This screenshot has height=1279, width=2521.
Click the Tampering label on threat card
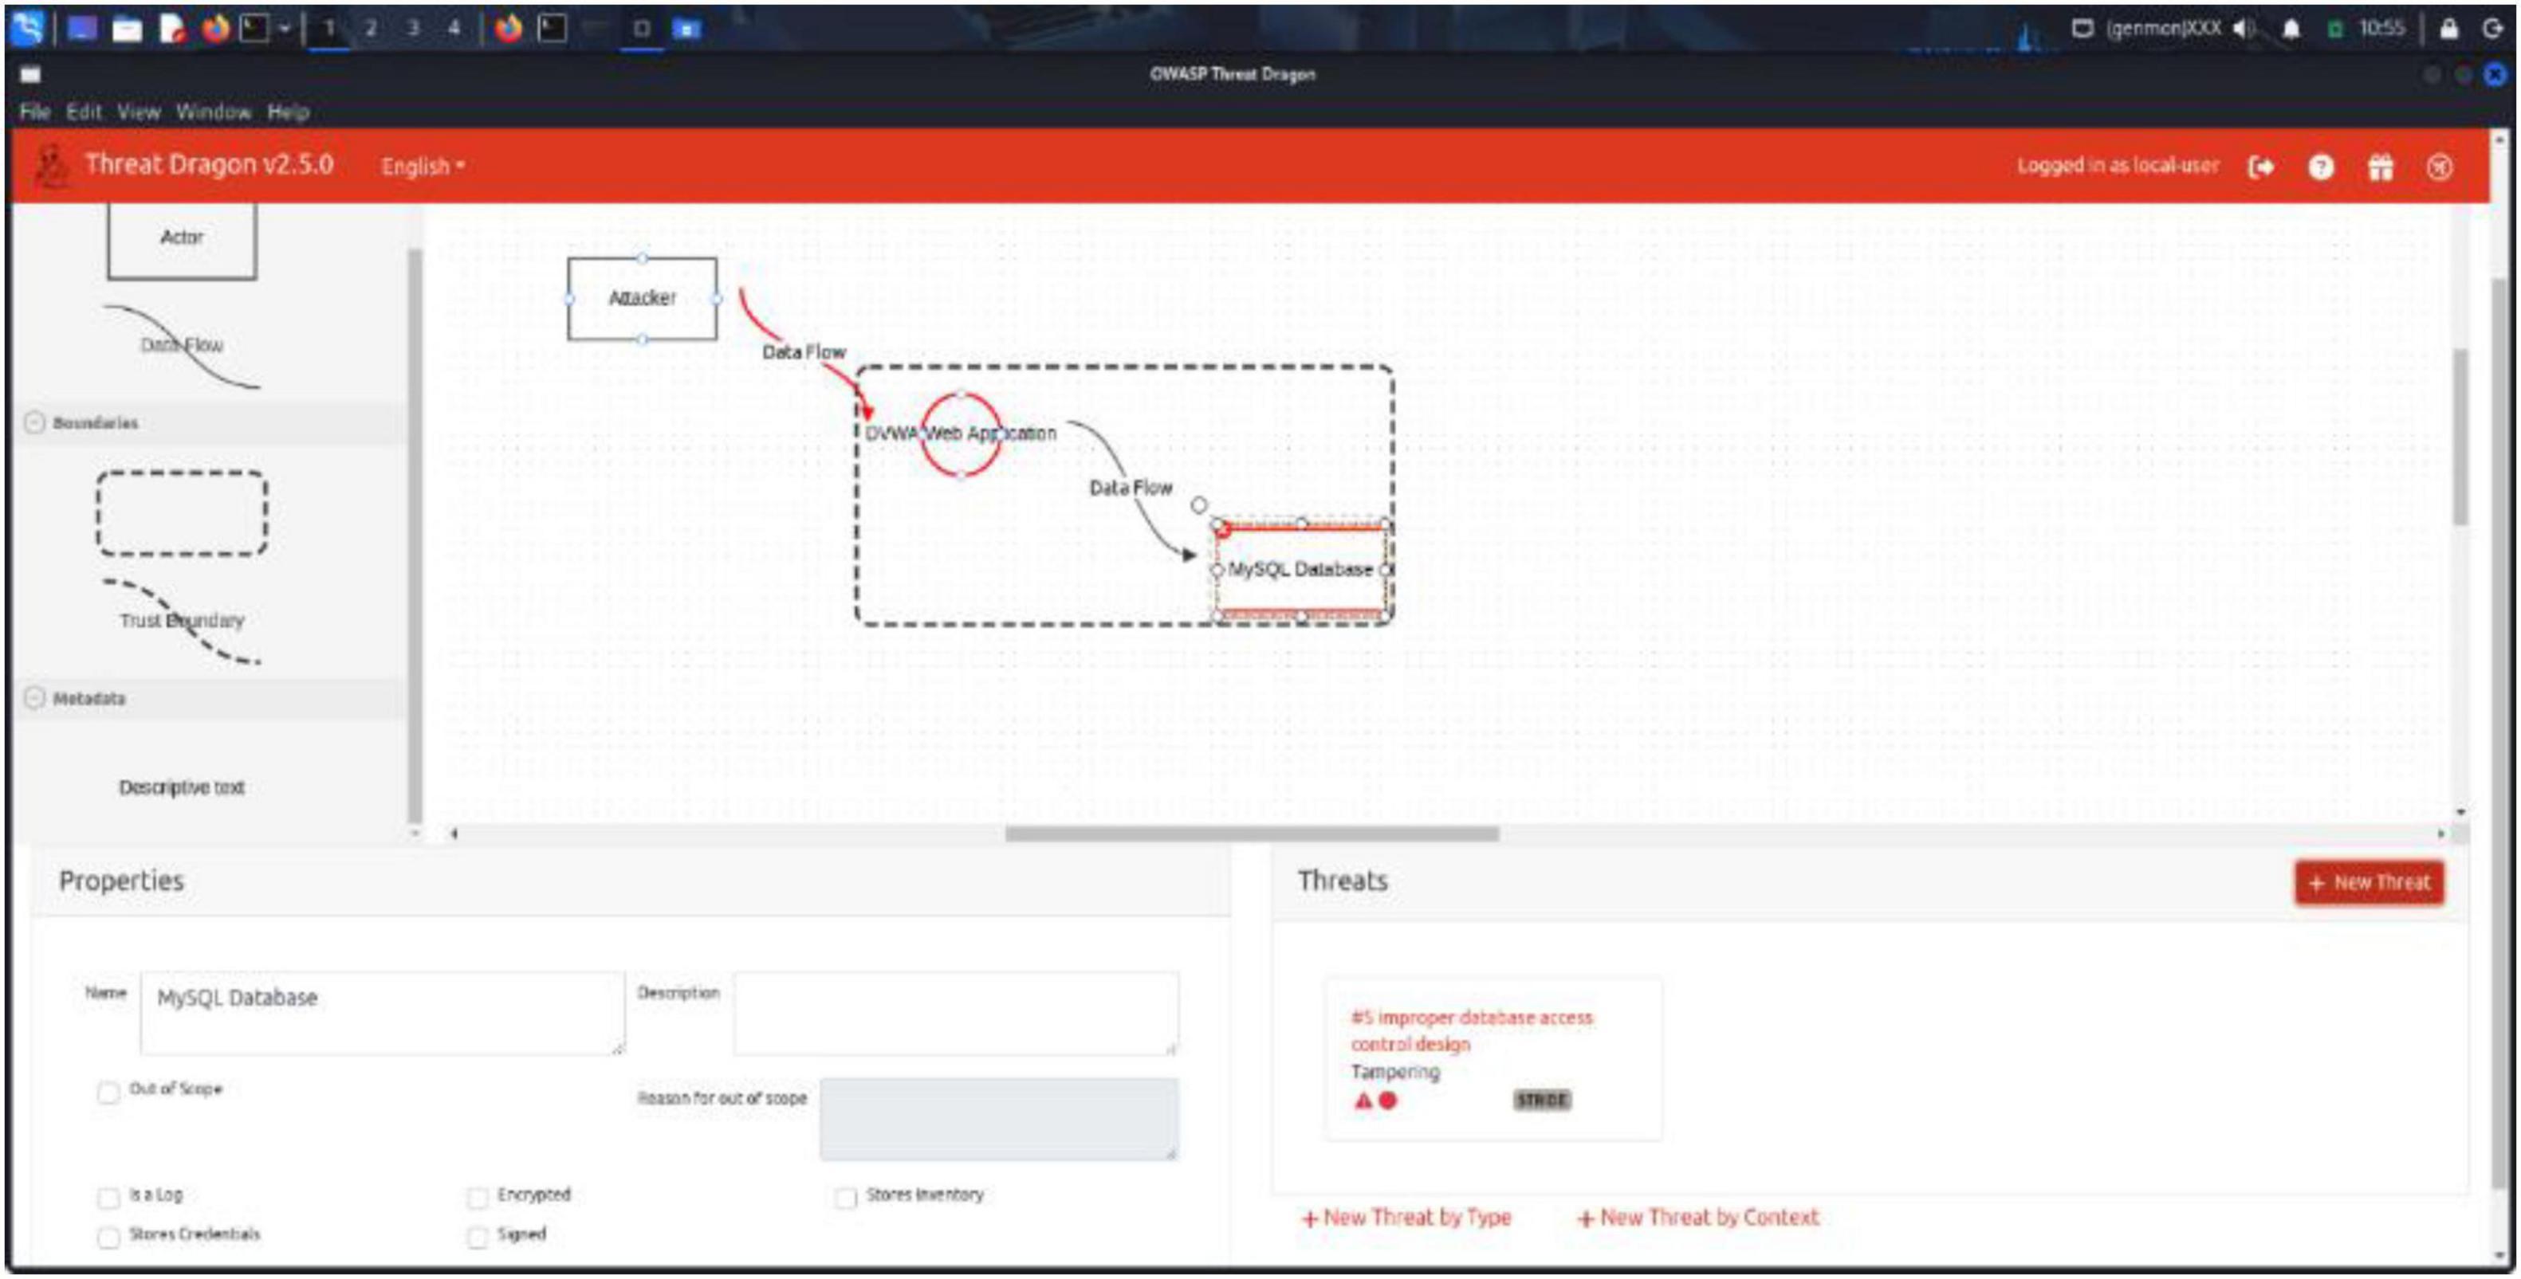pyautogui.click(x=1395, y=1072)
